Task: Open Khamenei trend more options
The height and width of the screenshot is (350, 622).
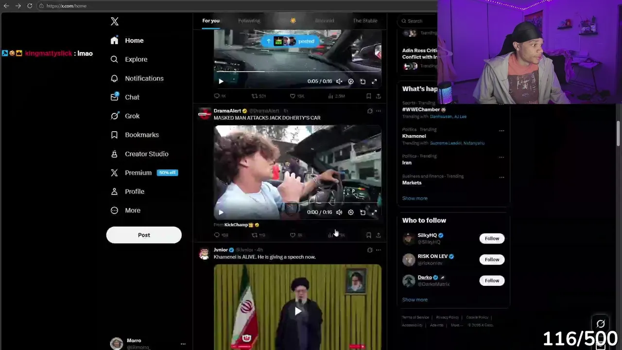Action: coord(501,131)
